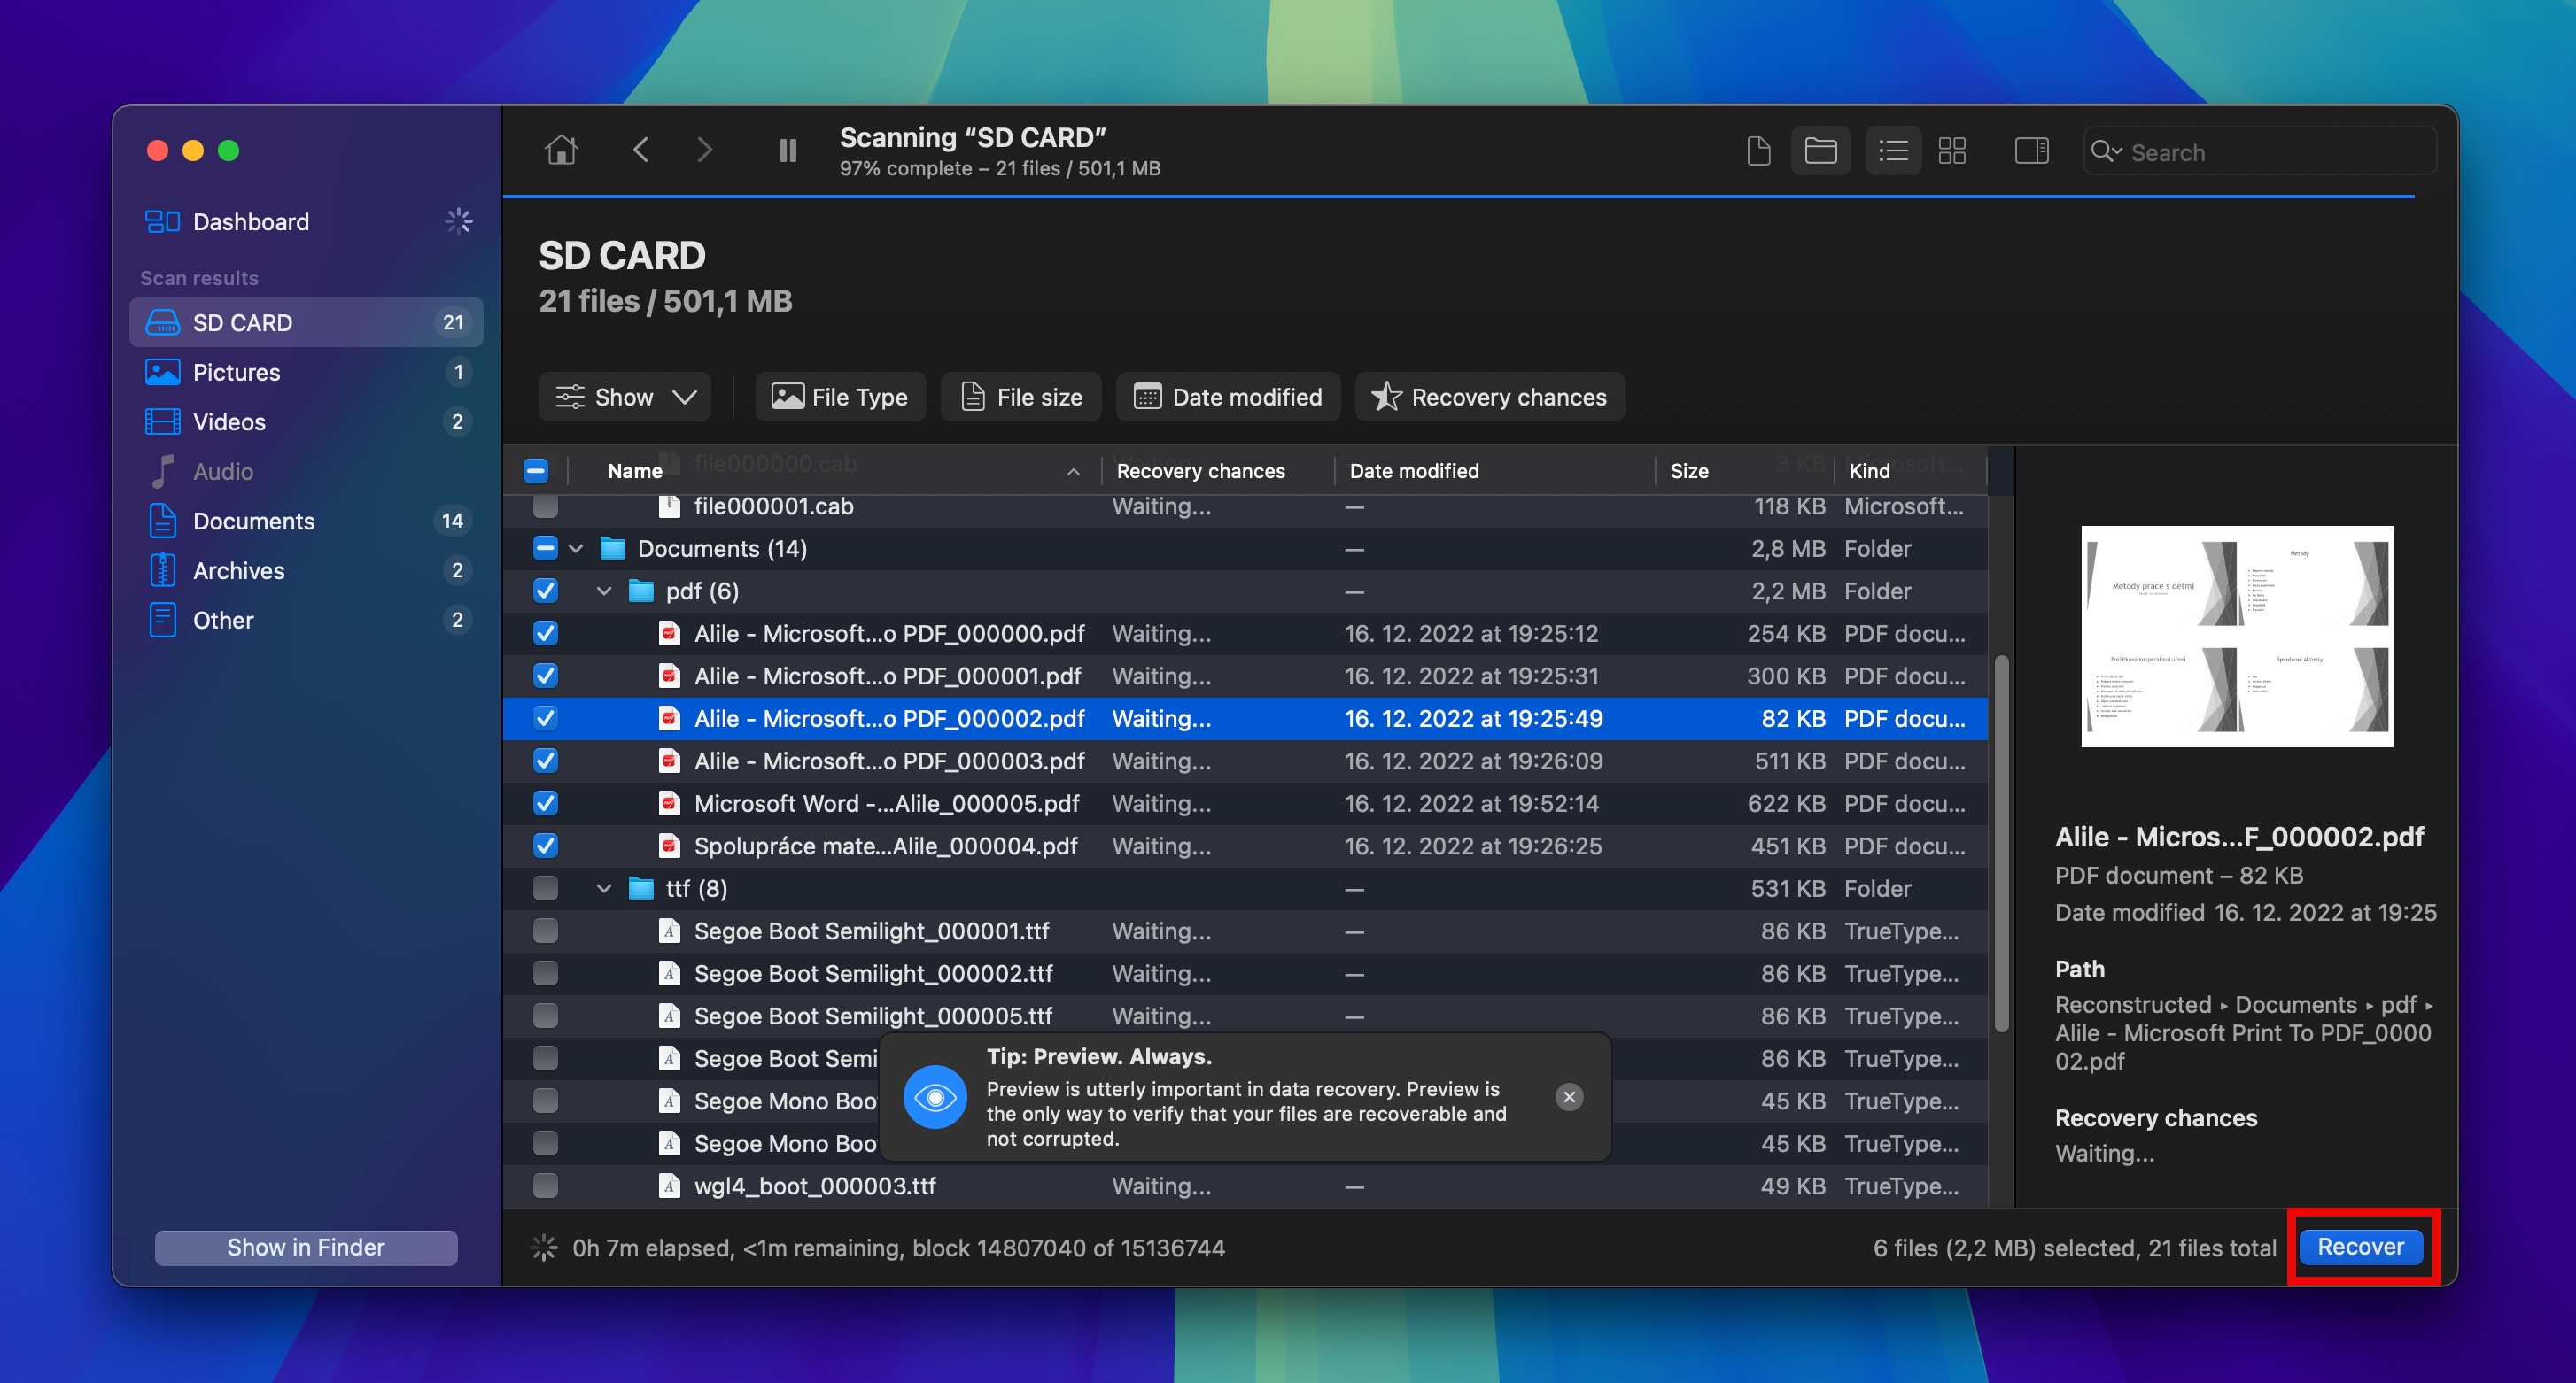Toggle the preview sidebar panel icon
Image resolution: width=2576 pixels, height=1383 pixels.
[x=2030, y=151]
